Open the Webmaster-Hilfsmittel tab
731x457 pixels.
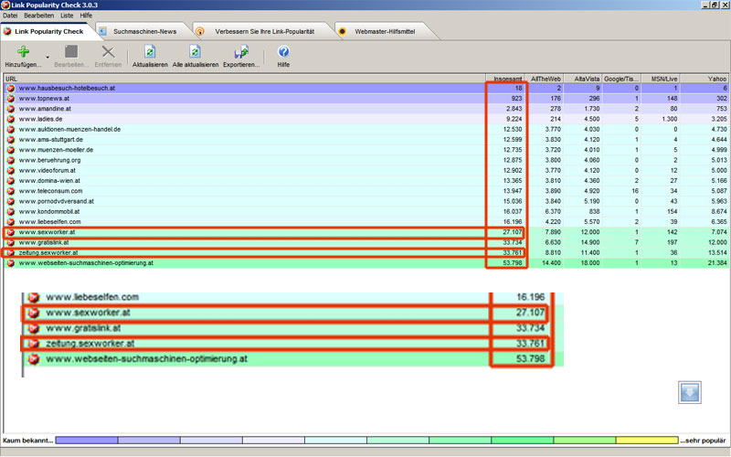(385, 31)
